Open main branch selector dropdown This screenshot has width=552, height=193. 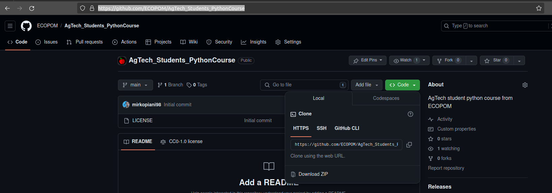point(135,85)
